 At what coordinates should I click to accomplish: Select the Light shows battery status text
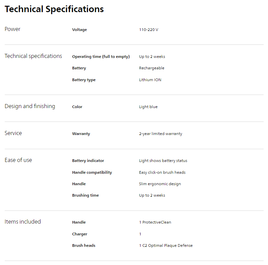pyautogui.click(x=163, y=161)
